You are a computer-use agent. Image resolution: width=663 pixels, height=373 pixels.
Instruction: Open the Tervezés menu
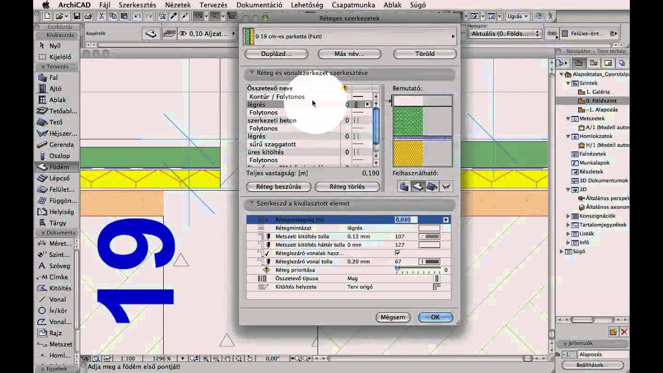[x=213, y=5]
